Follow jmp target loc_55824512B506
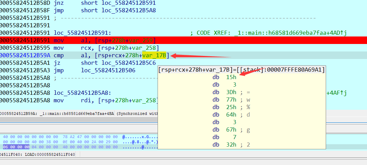This screenshot has width=367, height=165. click(x=108, y=70)
